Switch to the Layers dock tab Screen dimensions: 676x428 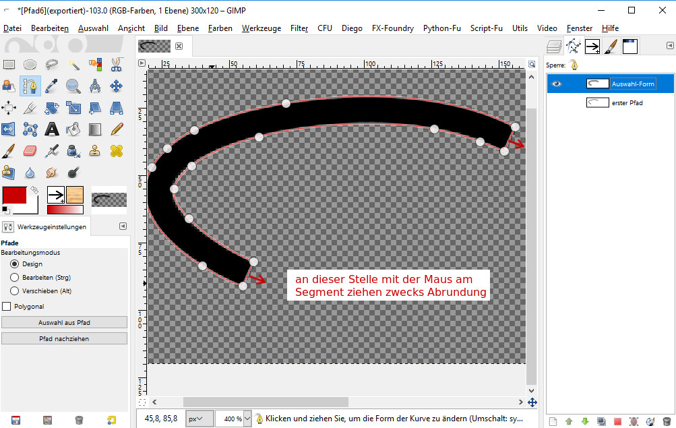554,47
